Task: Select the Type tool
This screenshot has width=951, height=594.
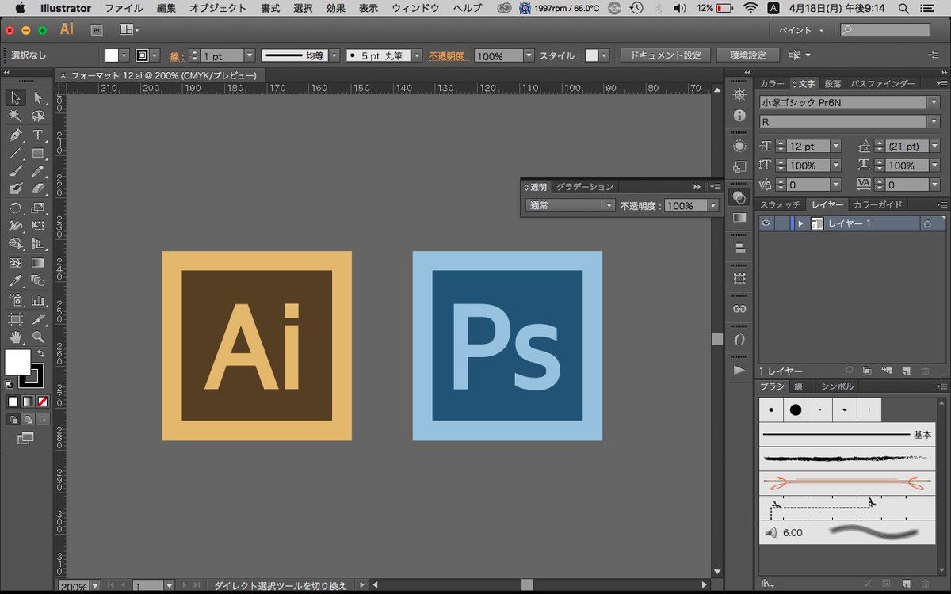Action: (38, 135)
